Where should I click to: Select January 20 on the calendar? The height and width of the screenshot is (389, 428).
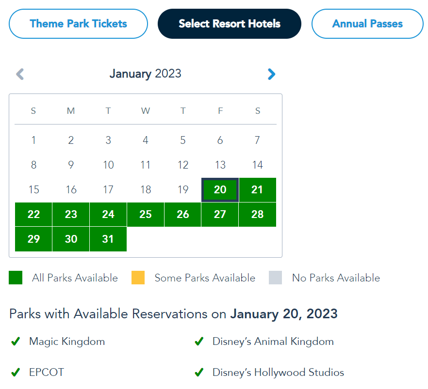[x=220, y=189]
